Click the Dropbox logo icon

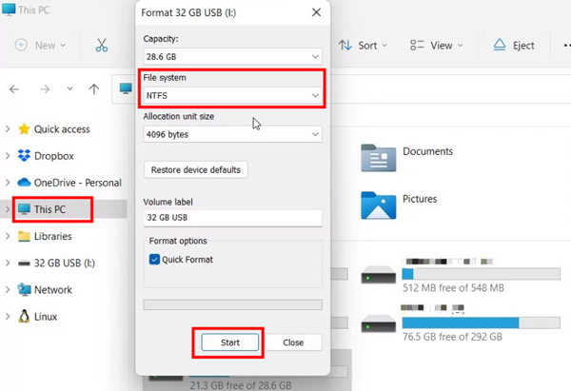24,155
